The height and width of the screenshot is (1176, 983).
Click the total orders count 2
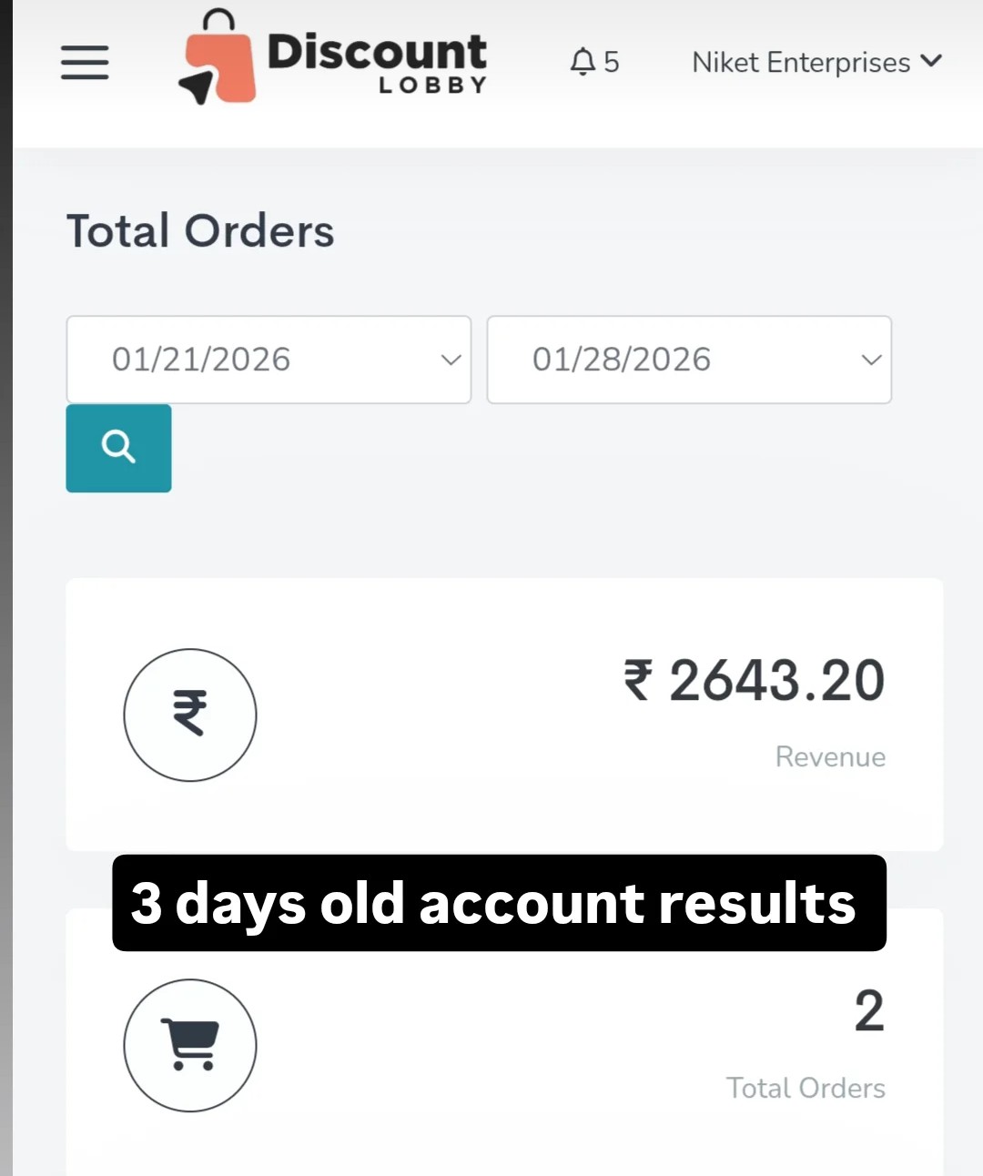click(869, 1011)
